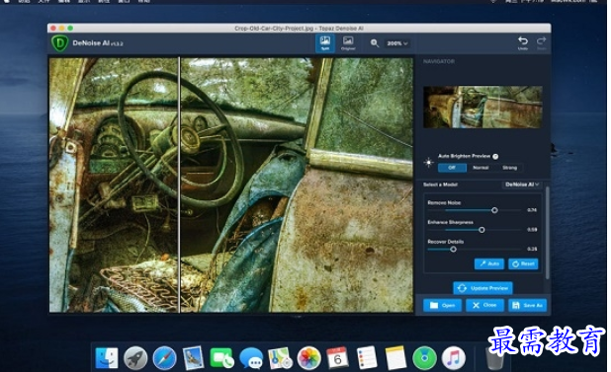Viewport: 611px width, 372px height.
Task: Click the NAVIGATOR panel heading
Action: [x=439, y=61]
